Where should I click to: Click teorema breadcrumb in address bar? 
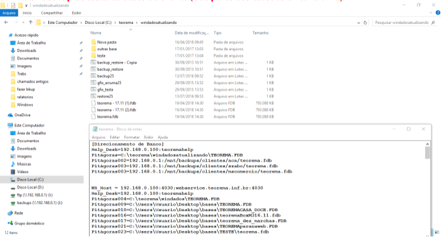(126, 22)
